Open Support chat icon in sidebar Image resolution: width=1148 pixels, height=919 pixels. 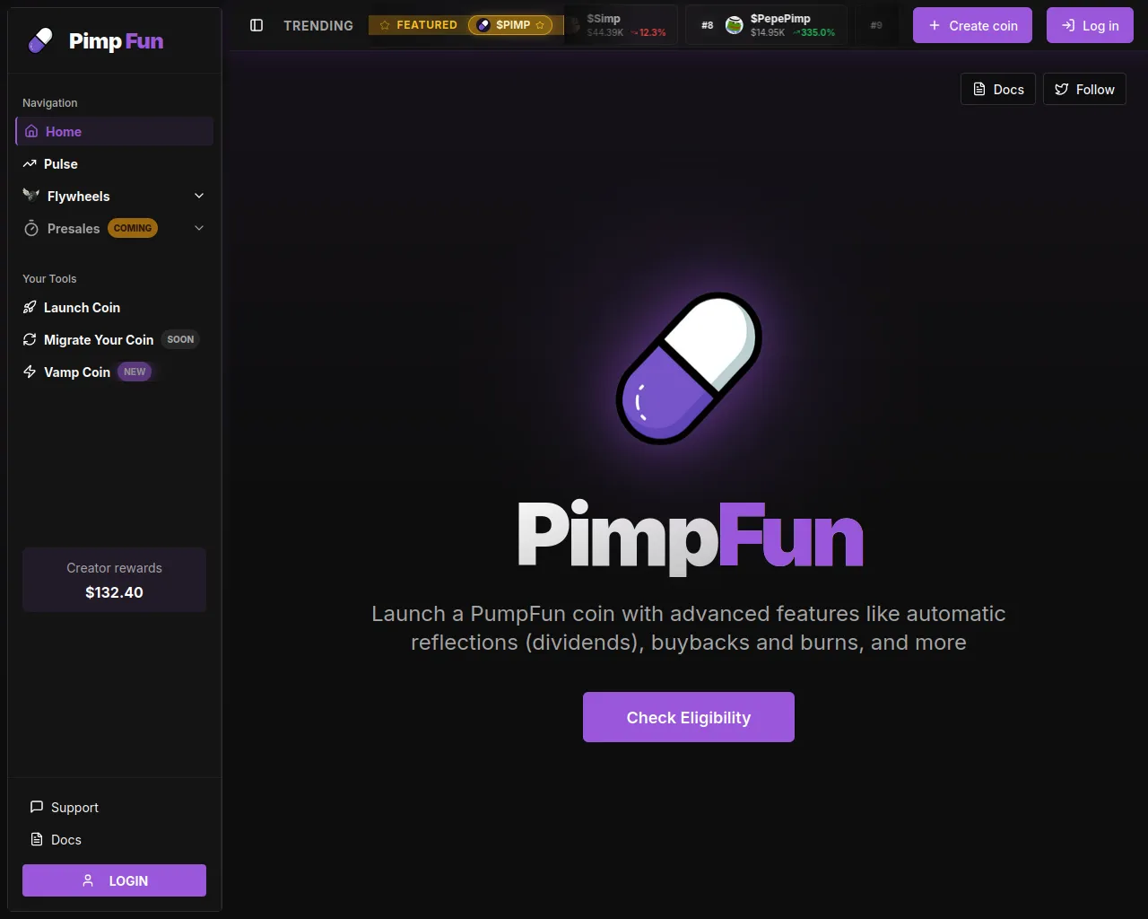37,807
